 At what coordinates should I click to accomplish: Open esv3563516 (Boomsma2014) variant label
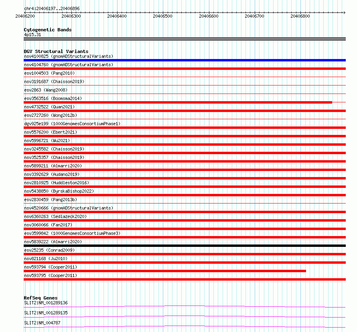pos(53,98)
